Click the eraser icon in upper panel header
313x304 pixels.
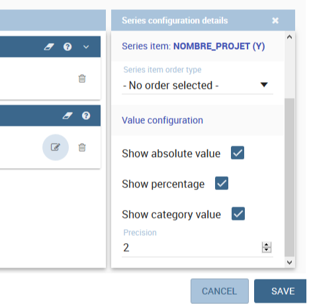49,47
